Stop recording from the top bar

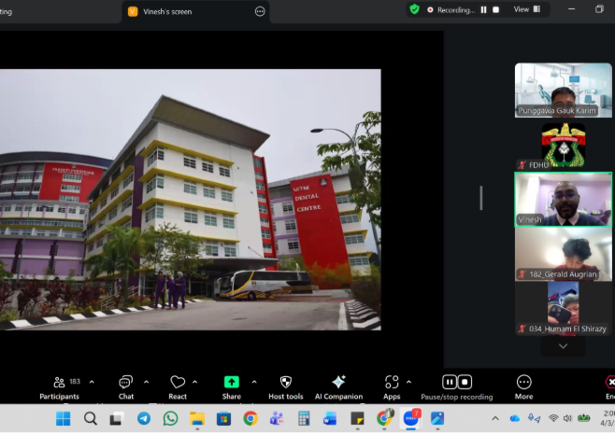[496, 9]
